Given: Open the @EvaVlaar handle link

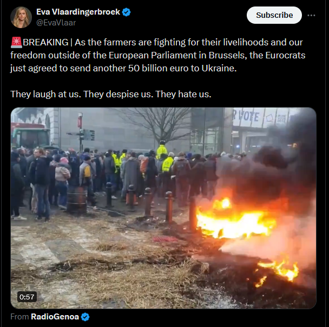Looking at the screenshot, I should [56, 23].
